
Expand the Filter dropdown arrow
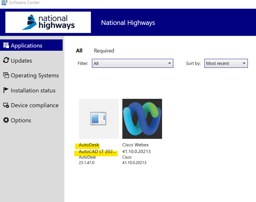[x=170, y=63]
